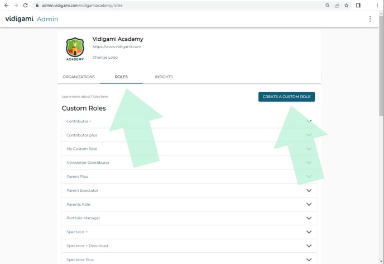Bookmark this page with star icon
Image resolution: width=384 pixels, height=264 pixels.
pos(346,6)
